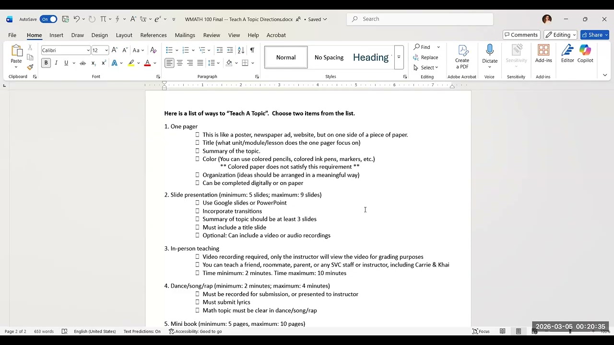
Task: Clear all formatting icon
Action: pyautogui.click(x=153, y=50)
